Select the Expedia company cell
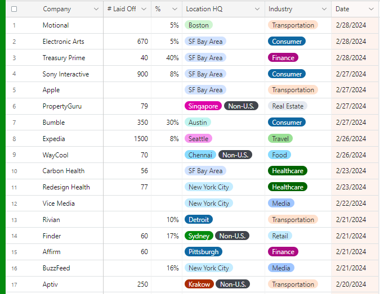Viewport: 380px width, 294px height. tap(55, 139)
